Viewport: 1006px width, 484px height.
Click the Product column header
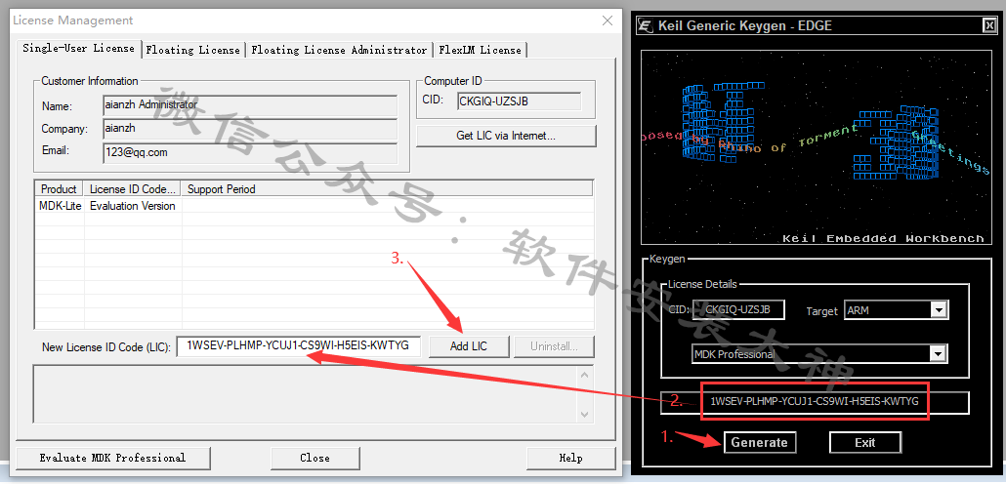59,189
